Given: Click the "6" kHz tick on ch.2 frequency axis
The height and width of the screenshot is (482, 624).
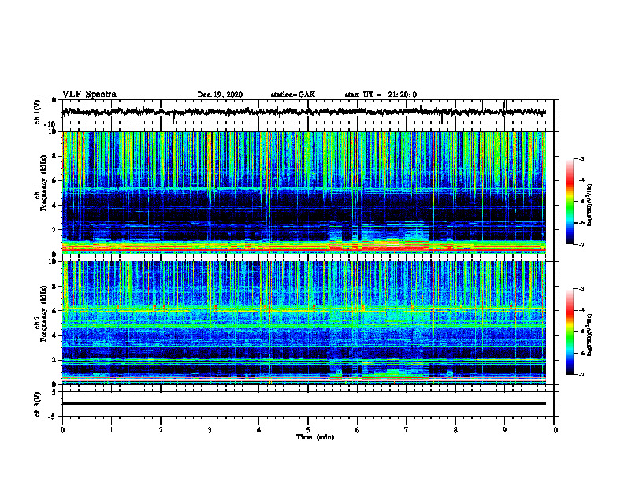Looking at the screenshot, I should tap(54, 311).
